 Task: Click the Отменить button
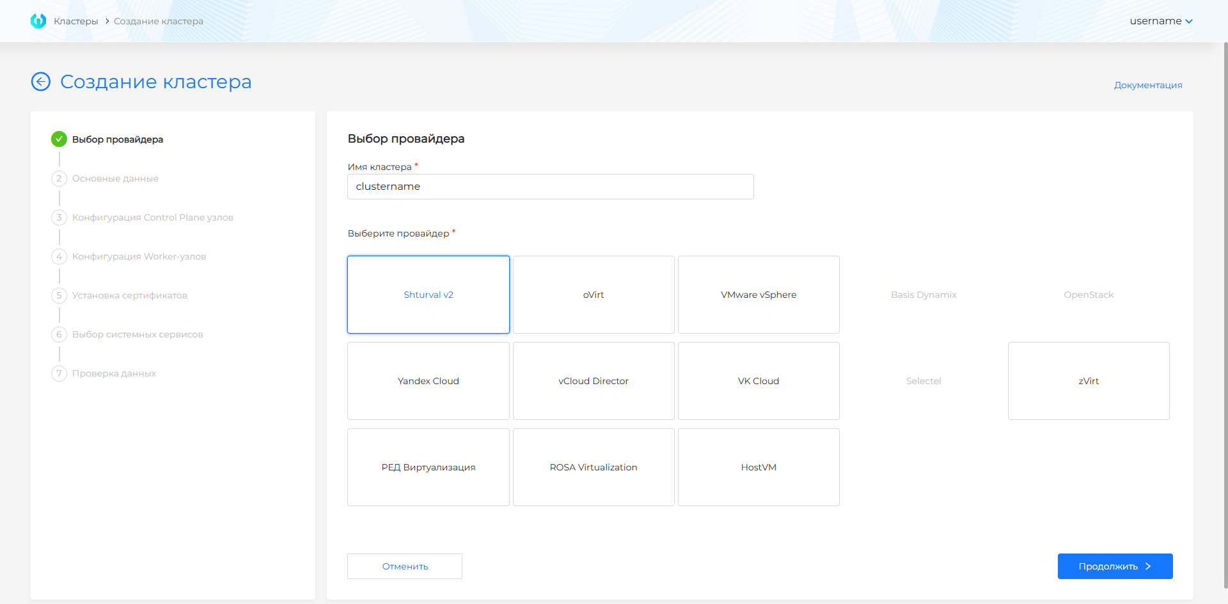click(405, 566)
